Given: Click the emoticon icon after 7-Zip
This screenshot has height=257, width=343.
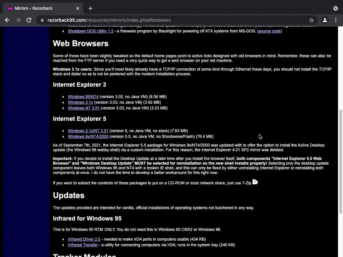Looking at the screenshot, I should click(255, 182).
